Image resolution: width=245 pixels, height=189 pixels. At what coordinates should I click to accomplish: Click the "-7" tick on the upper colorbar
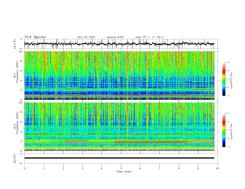[x=228, y=96]
